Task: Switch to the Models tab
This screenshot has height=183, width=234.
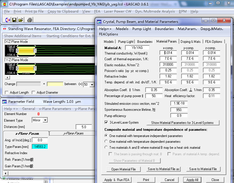Action: coord(109,42)
